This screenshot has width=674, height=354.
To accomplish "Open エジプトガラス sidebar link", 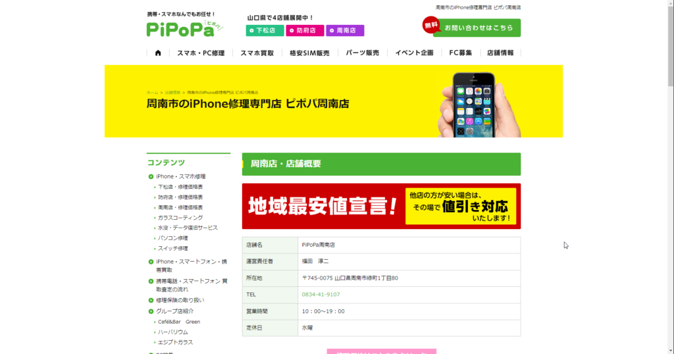I will [175, 342].
